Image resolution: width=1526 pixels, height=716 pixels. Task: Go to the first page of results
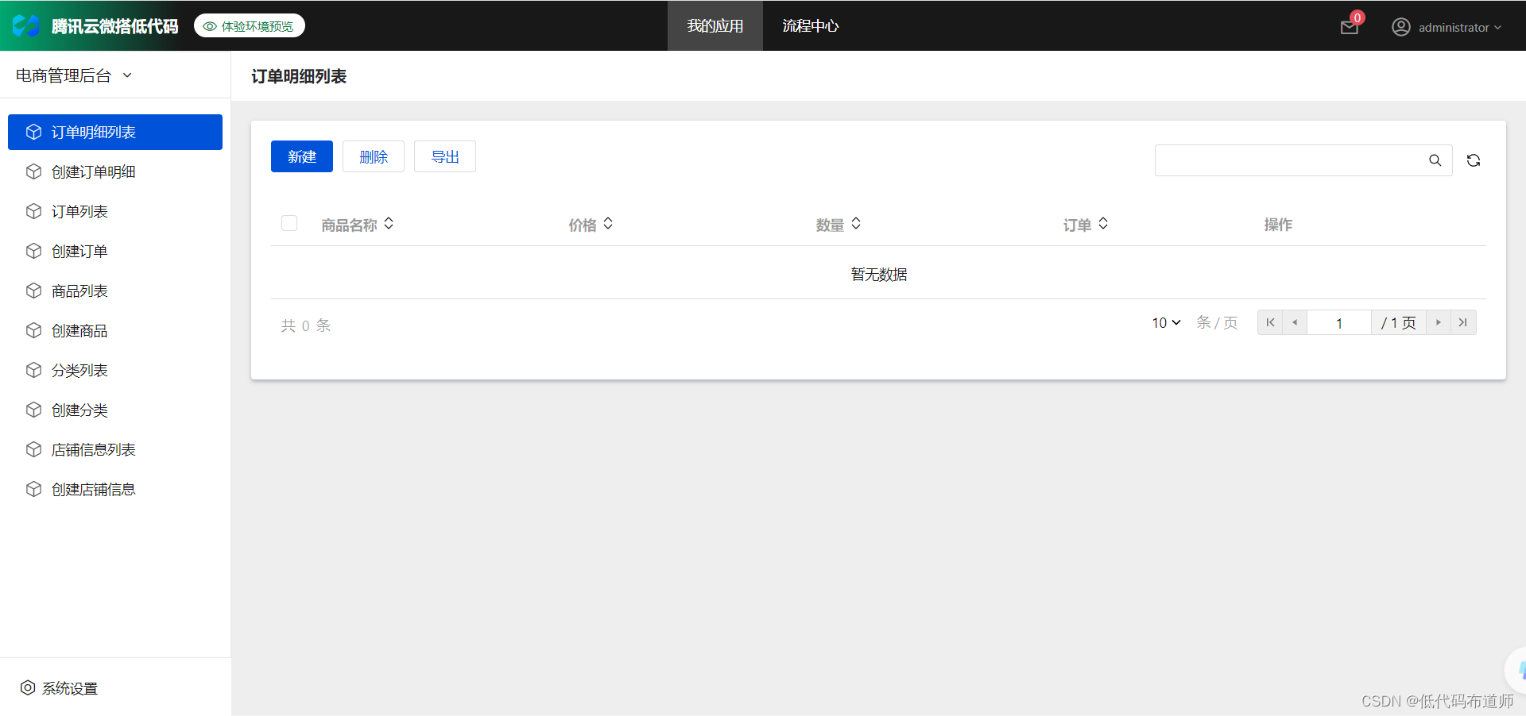click(x=1270, y=322)
